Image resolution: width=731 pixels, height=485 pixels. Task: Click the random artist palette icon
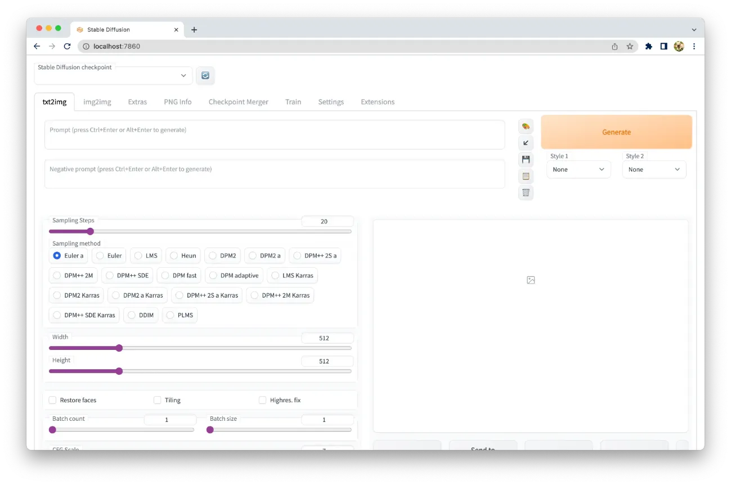pos(526,127)
